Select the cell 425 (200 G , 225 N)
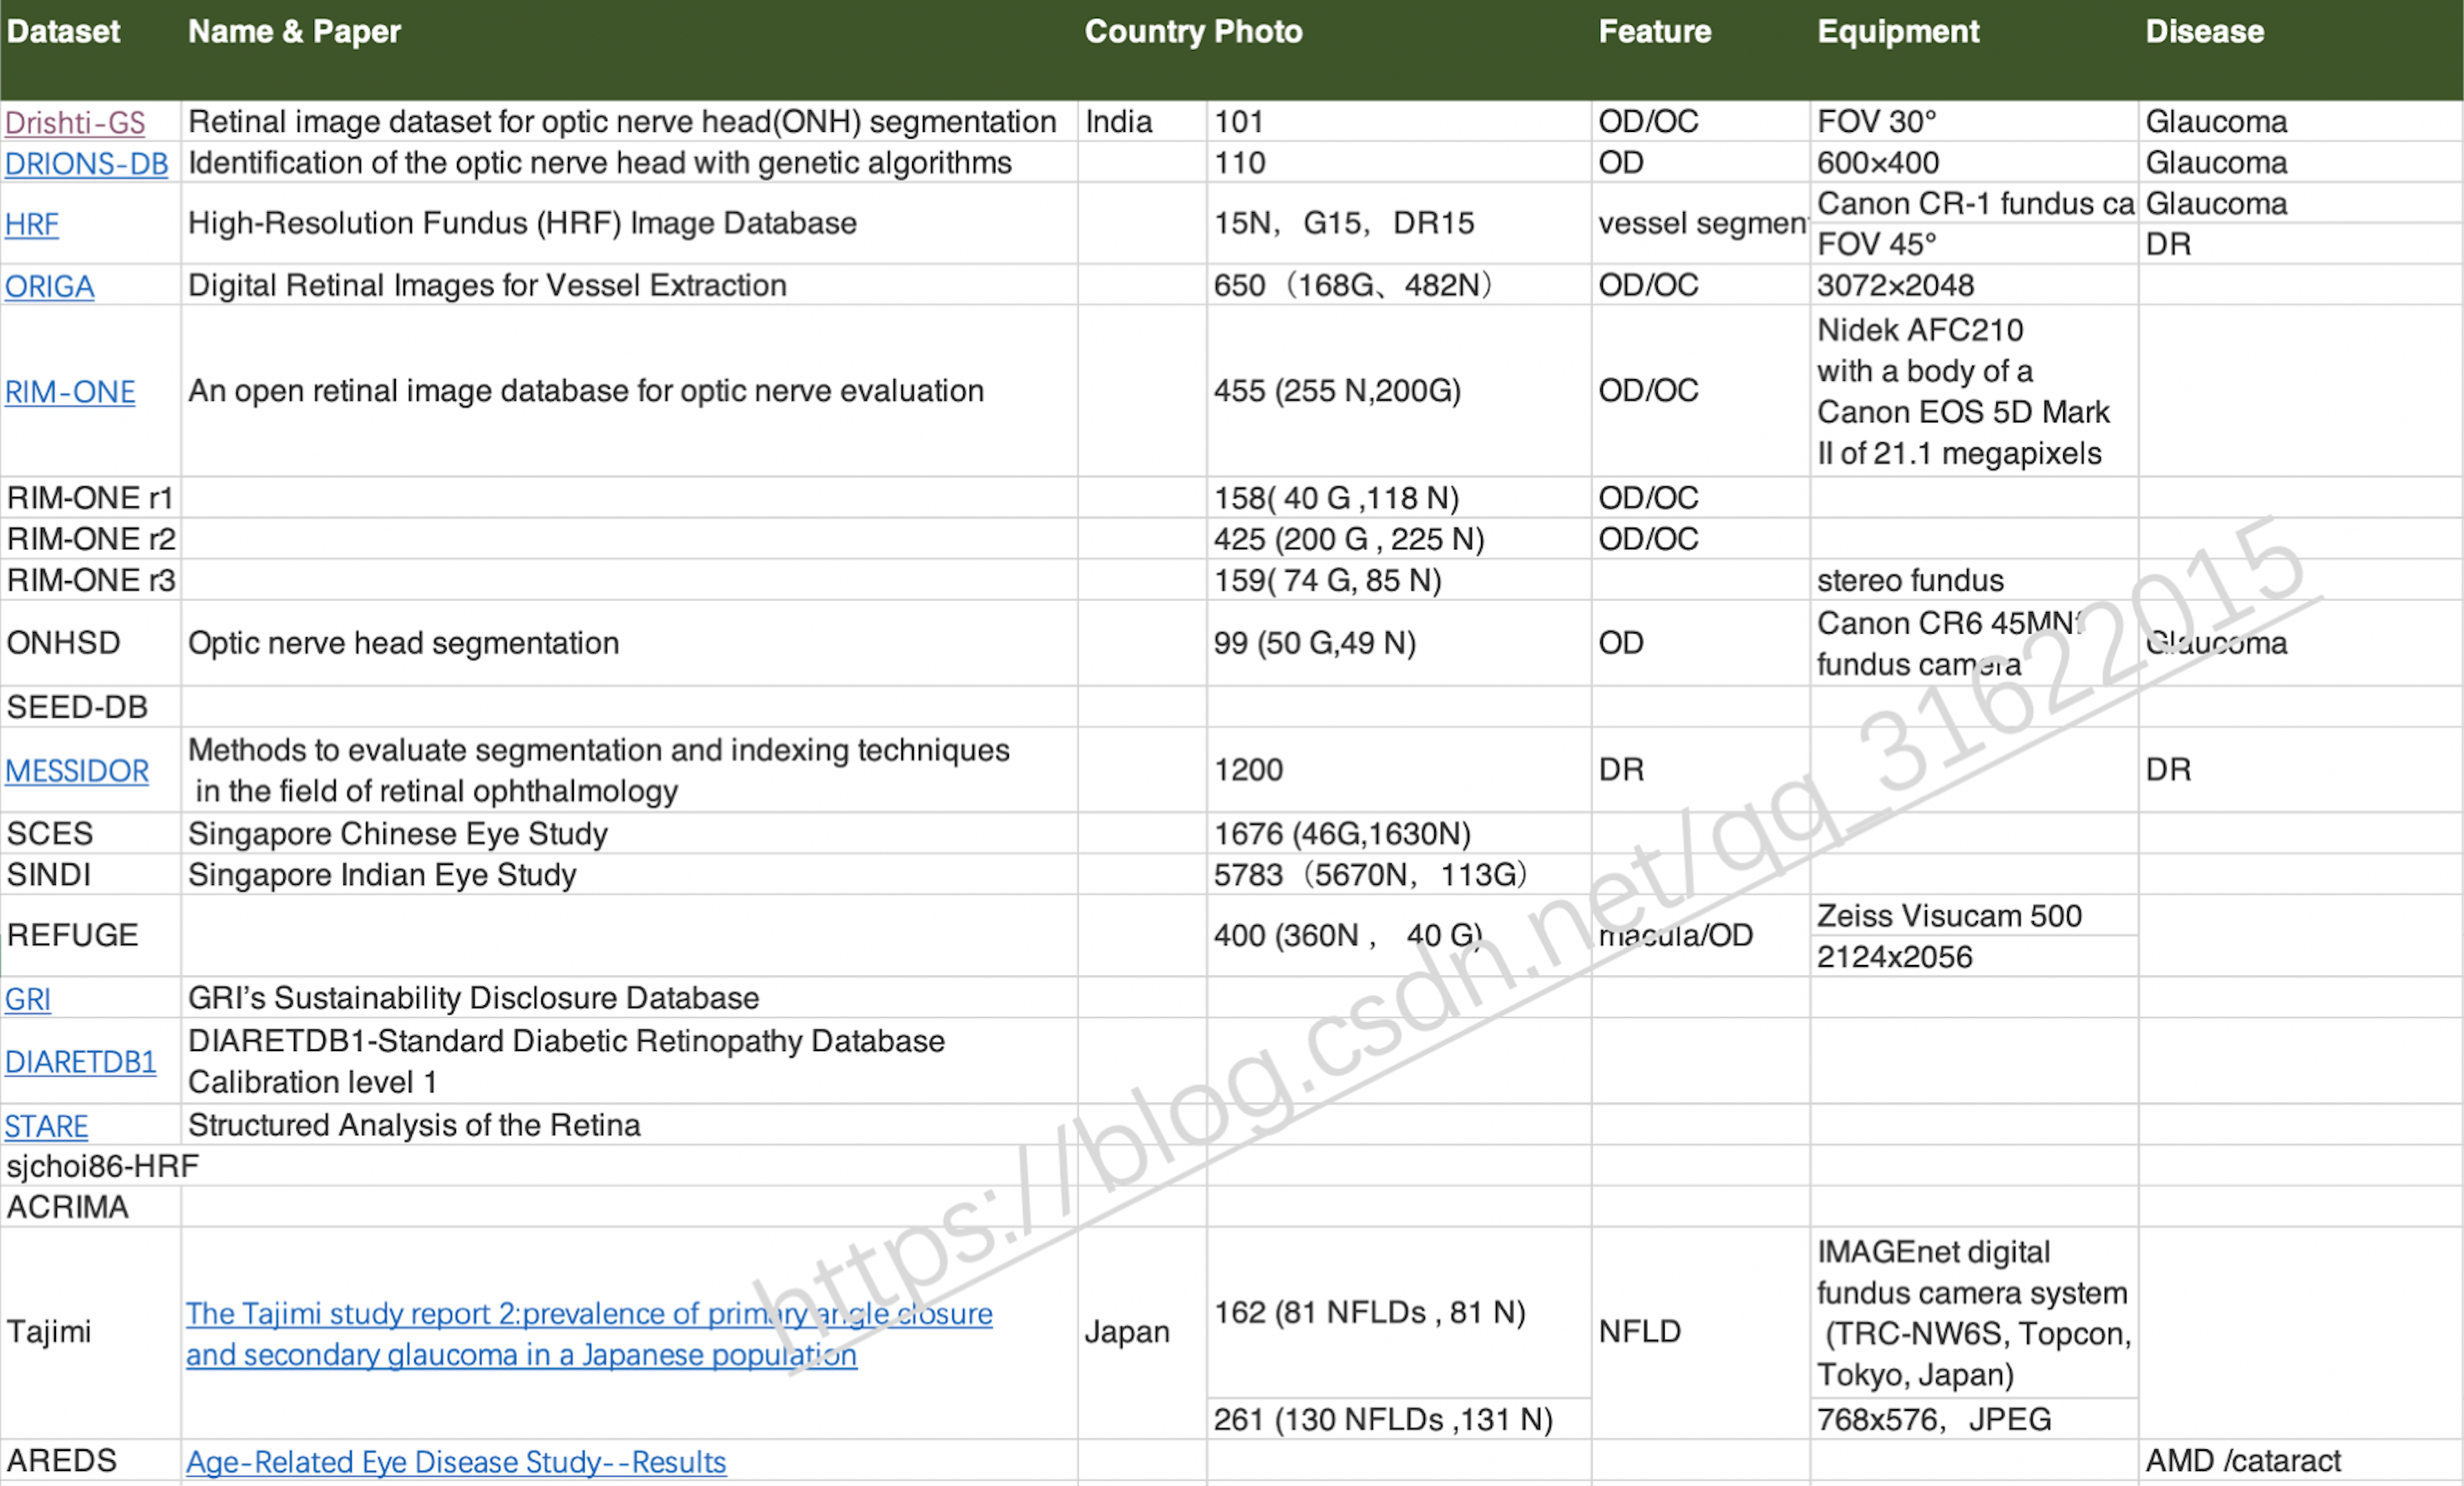Screen dimensions: 2464x1486 (1398, 538)
